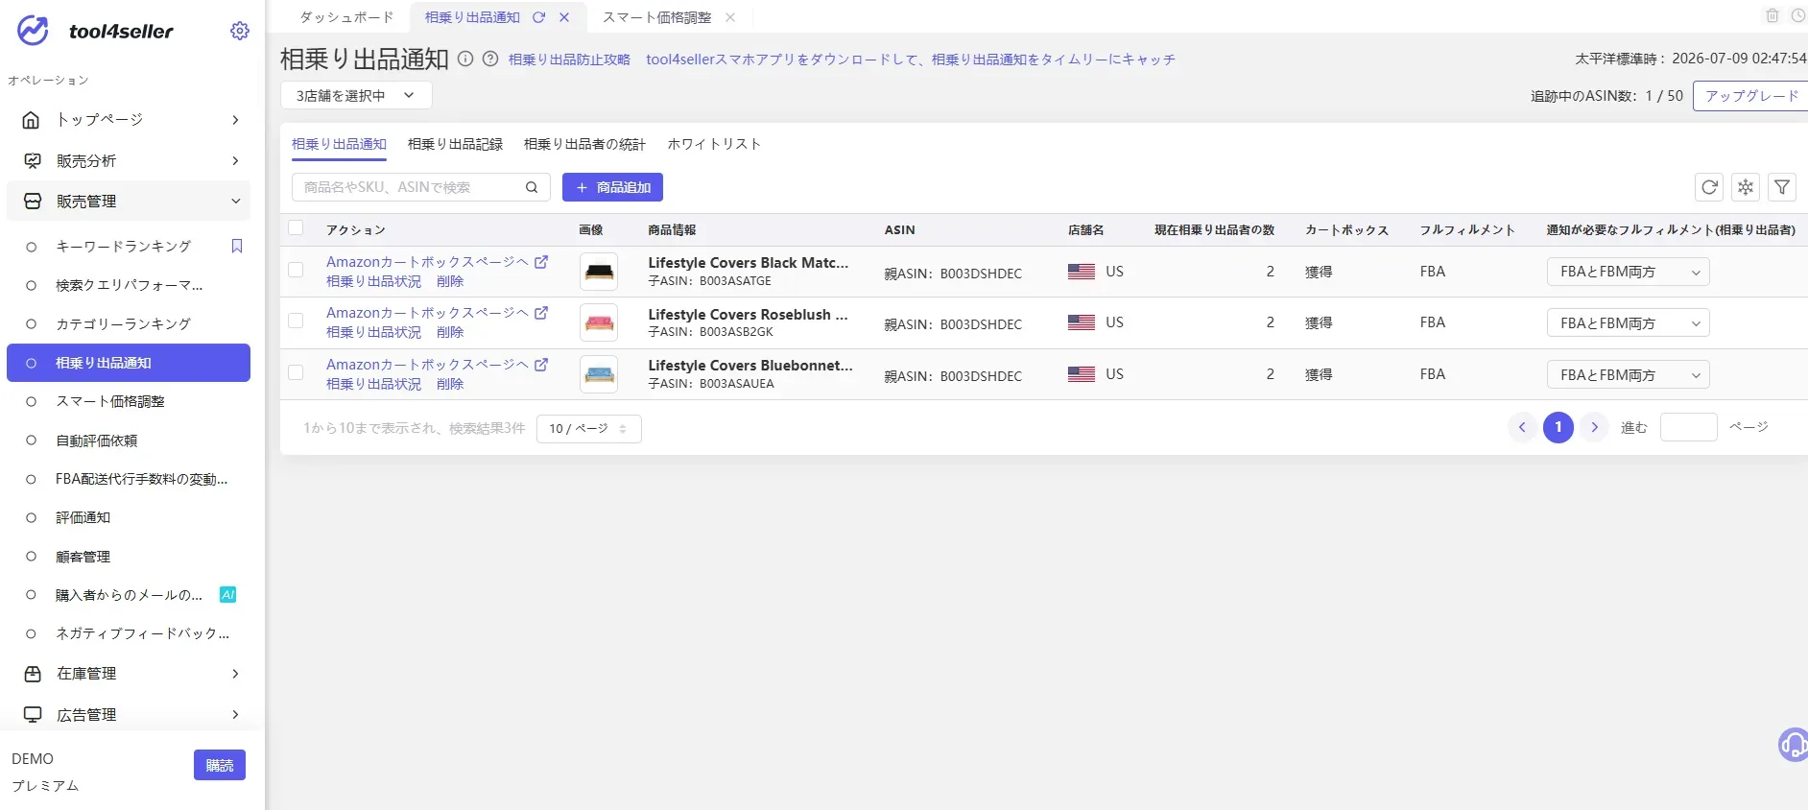1808x810 pixels.
Task: Go to previous page arrow
Action: (x=1522, y=427)
